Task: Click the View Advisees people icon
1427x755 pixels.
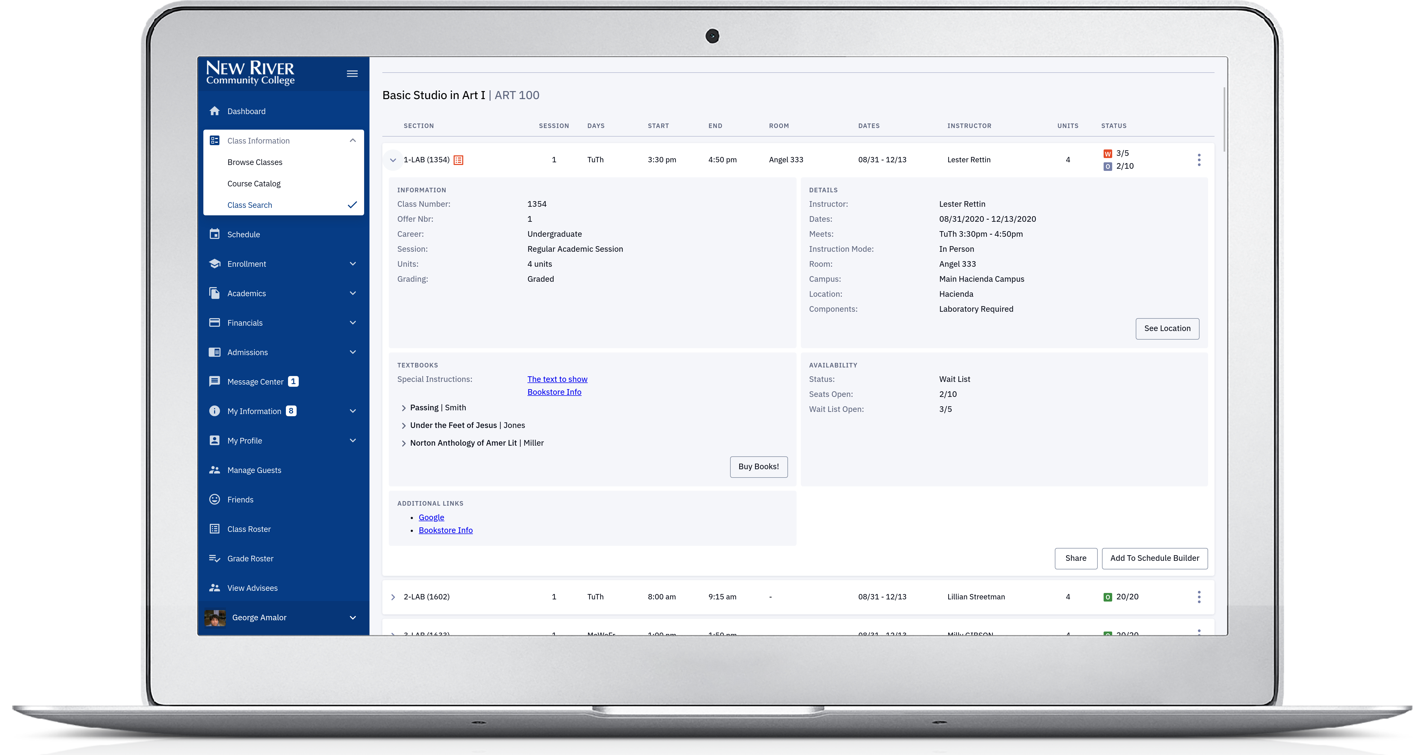Action: [x=214, y=588]
